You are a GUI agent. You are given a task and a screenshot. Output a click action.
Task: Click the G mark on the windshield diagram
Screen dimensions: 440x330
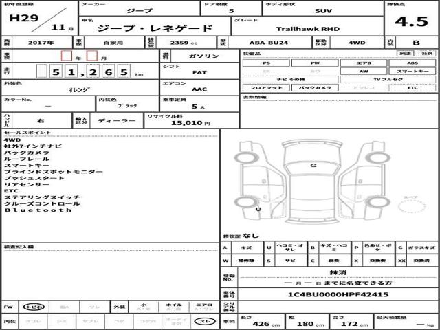(313, 165)
